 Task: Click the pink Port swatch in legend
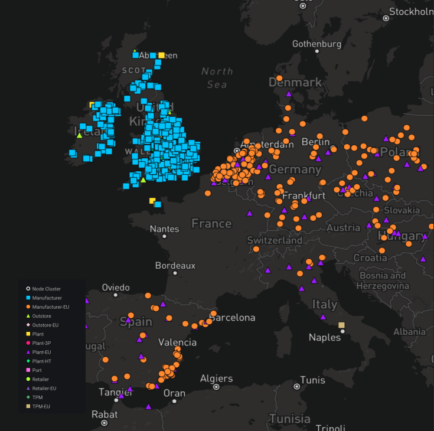pyautogui.click(x=28, y=370)
